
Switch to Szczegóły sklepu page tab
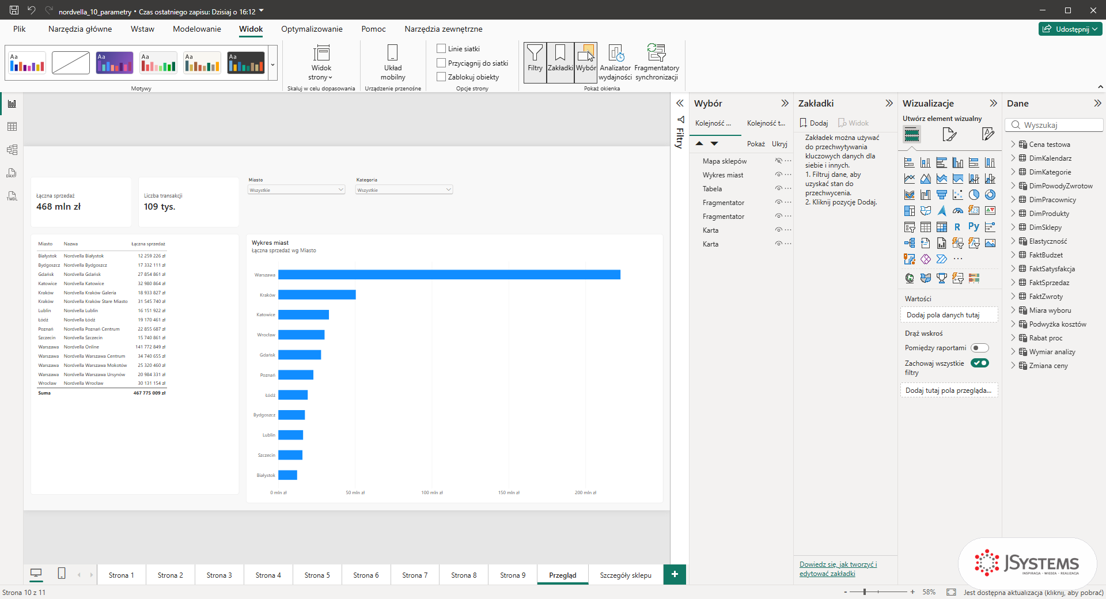tap(626, 575)
